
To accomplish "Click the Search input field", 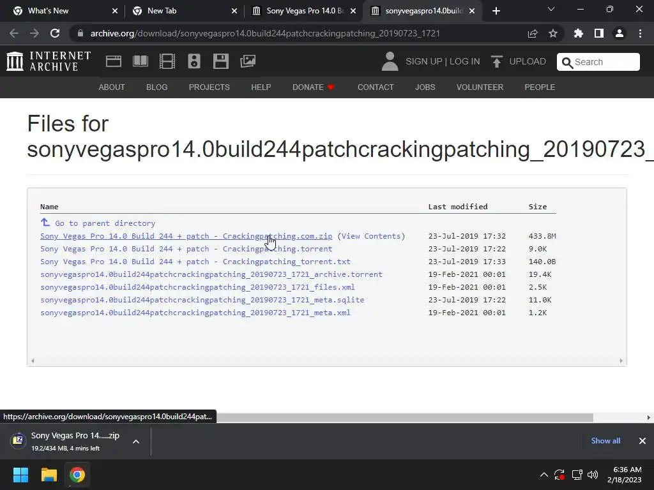I will (x=598, y=62).
